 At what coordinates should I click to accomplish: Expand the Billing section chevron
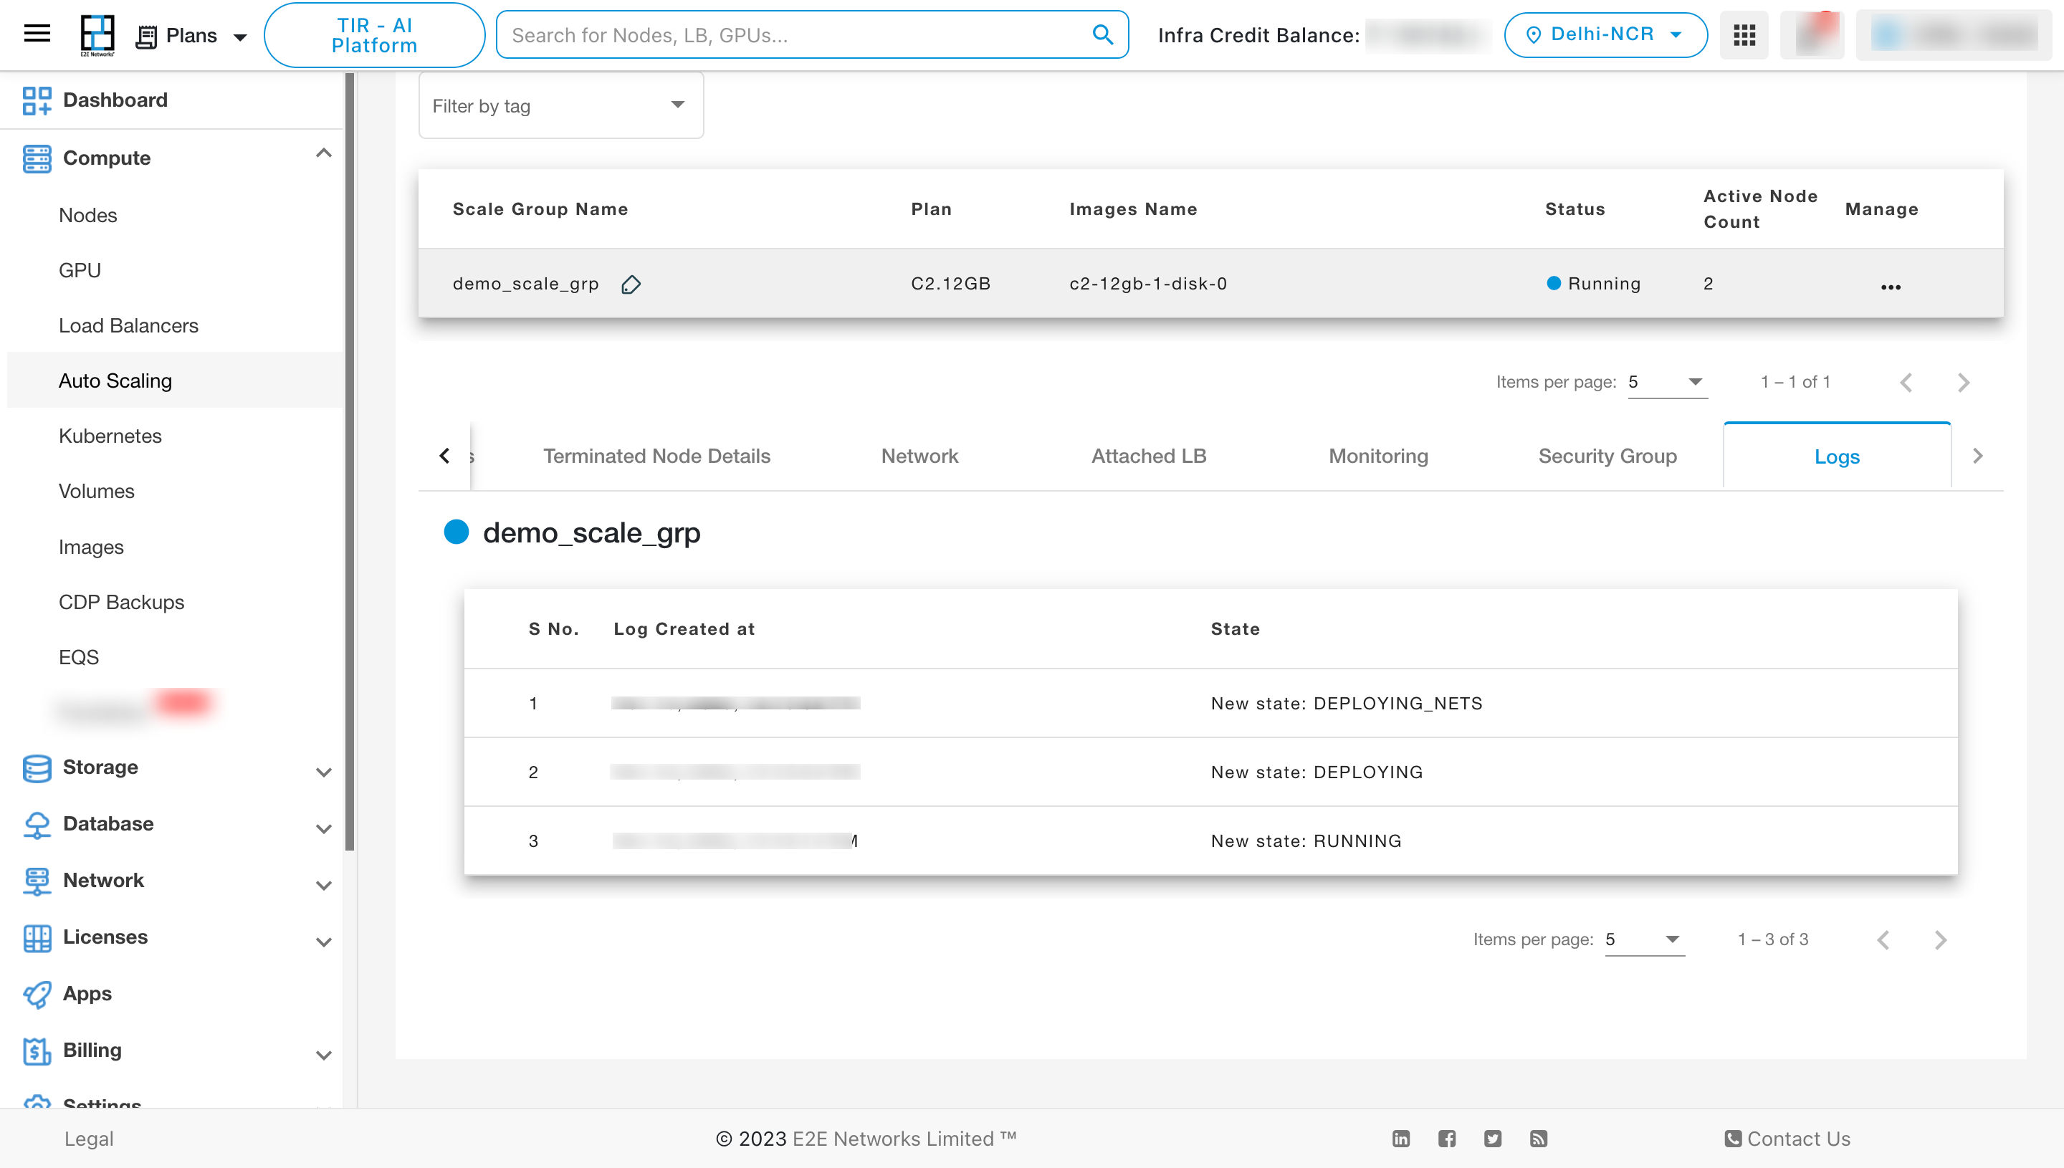pos(323,1055)
